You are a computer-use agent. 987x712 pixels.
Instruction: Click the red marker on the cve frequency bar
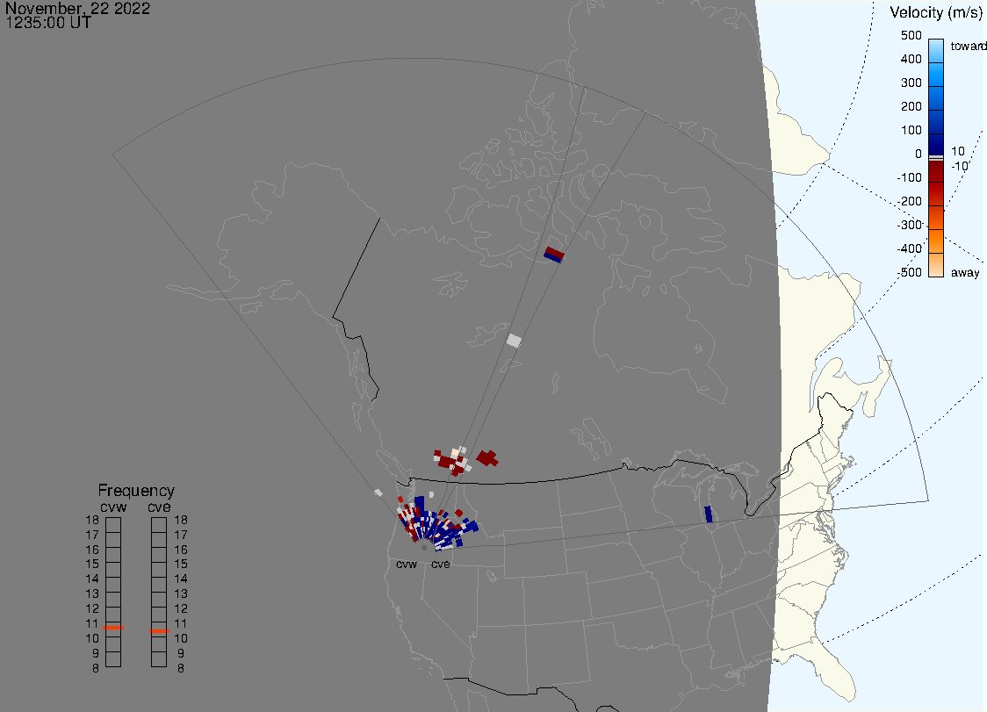(159, 630)
